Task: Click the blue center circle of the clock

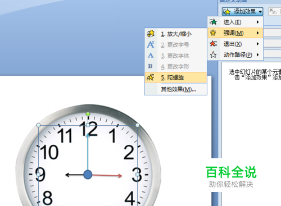Action: click(x=88, y=175)
